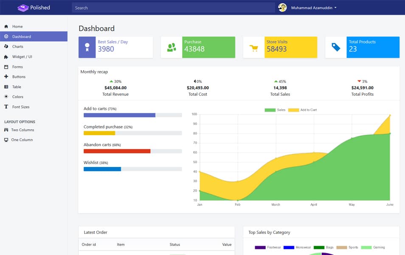The width and height of the screenshot is (405, 255).
Task: Select the Table menu entry
Action: pyautogui.click(x=17, y=87)
